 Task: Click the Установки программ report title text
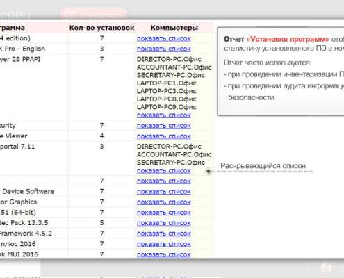pyautogui.click(x=288, y=39)
